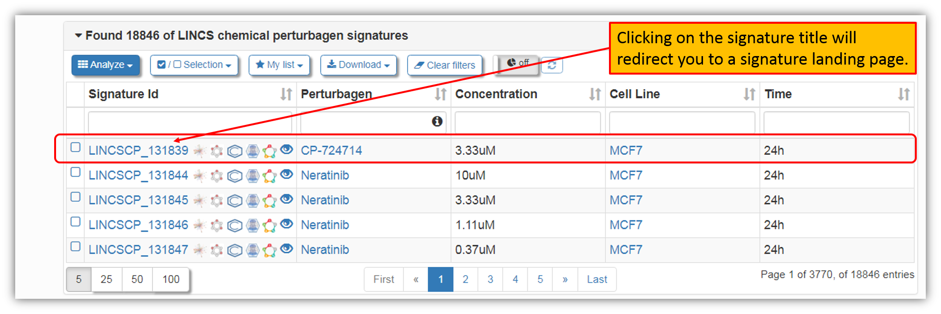
Task: Sort by the Concentration column arrows
Action: (595, 94)
